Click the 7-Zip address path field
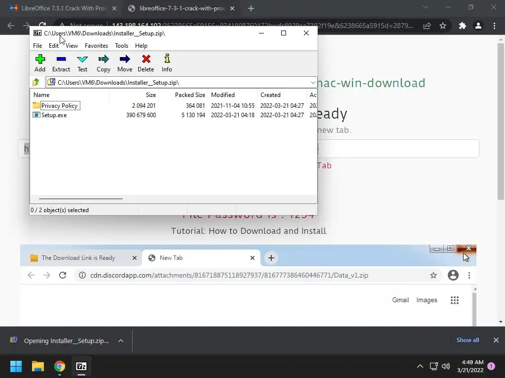 tap(181, 83)
